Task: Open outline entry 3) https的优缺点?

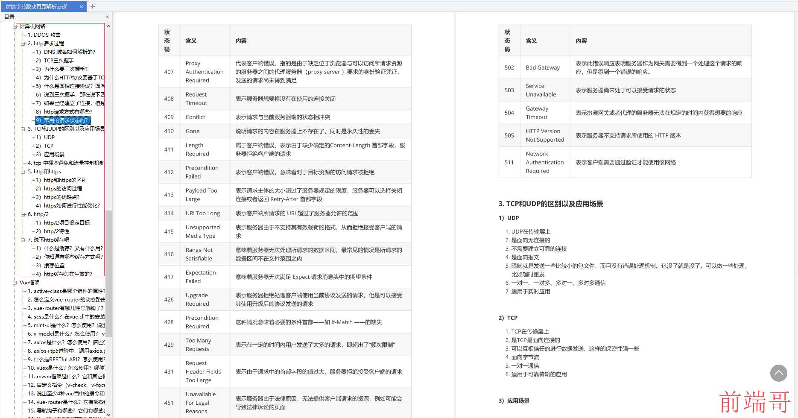Action: [58, 197]
